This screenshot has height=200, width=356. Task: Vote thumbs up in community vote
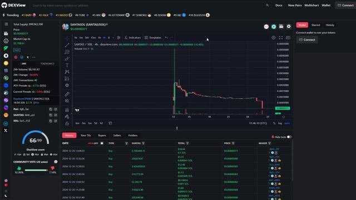pos(19,168)
